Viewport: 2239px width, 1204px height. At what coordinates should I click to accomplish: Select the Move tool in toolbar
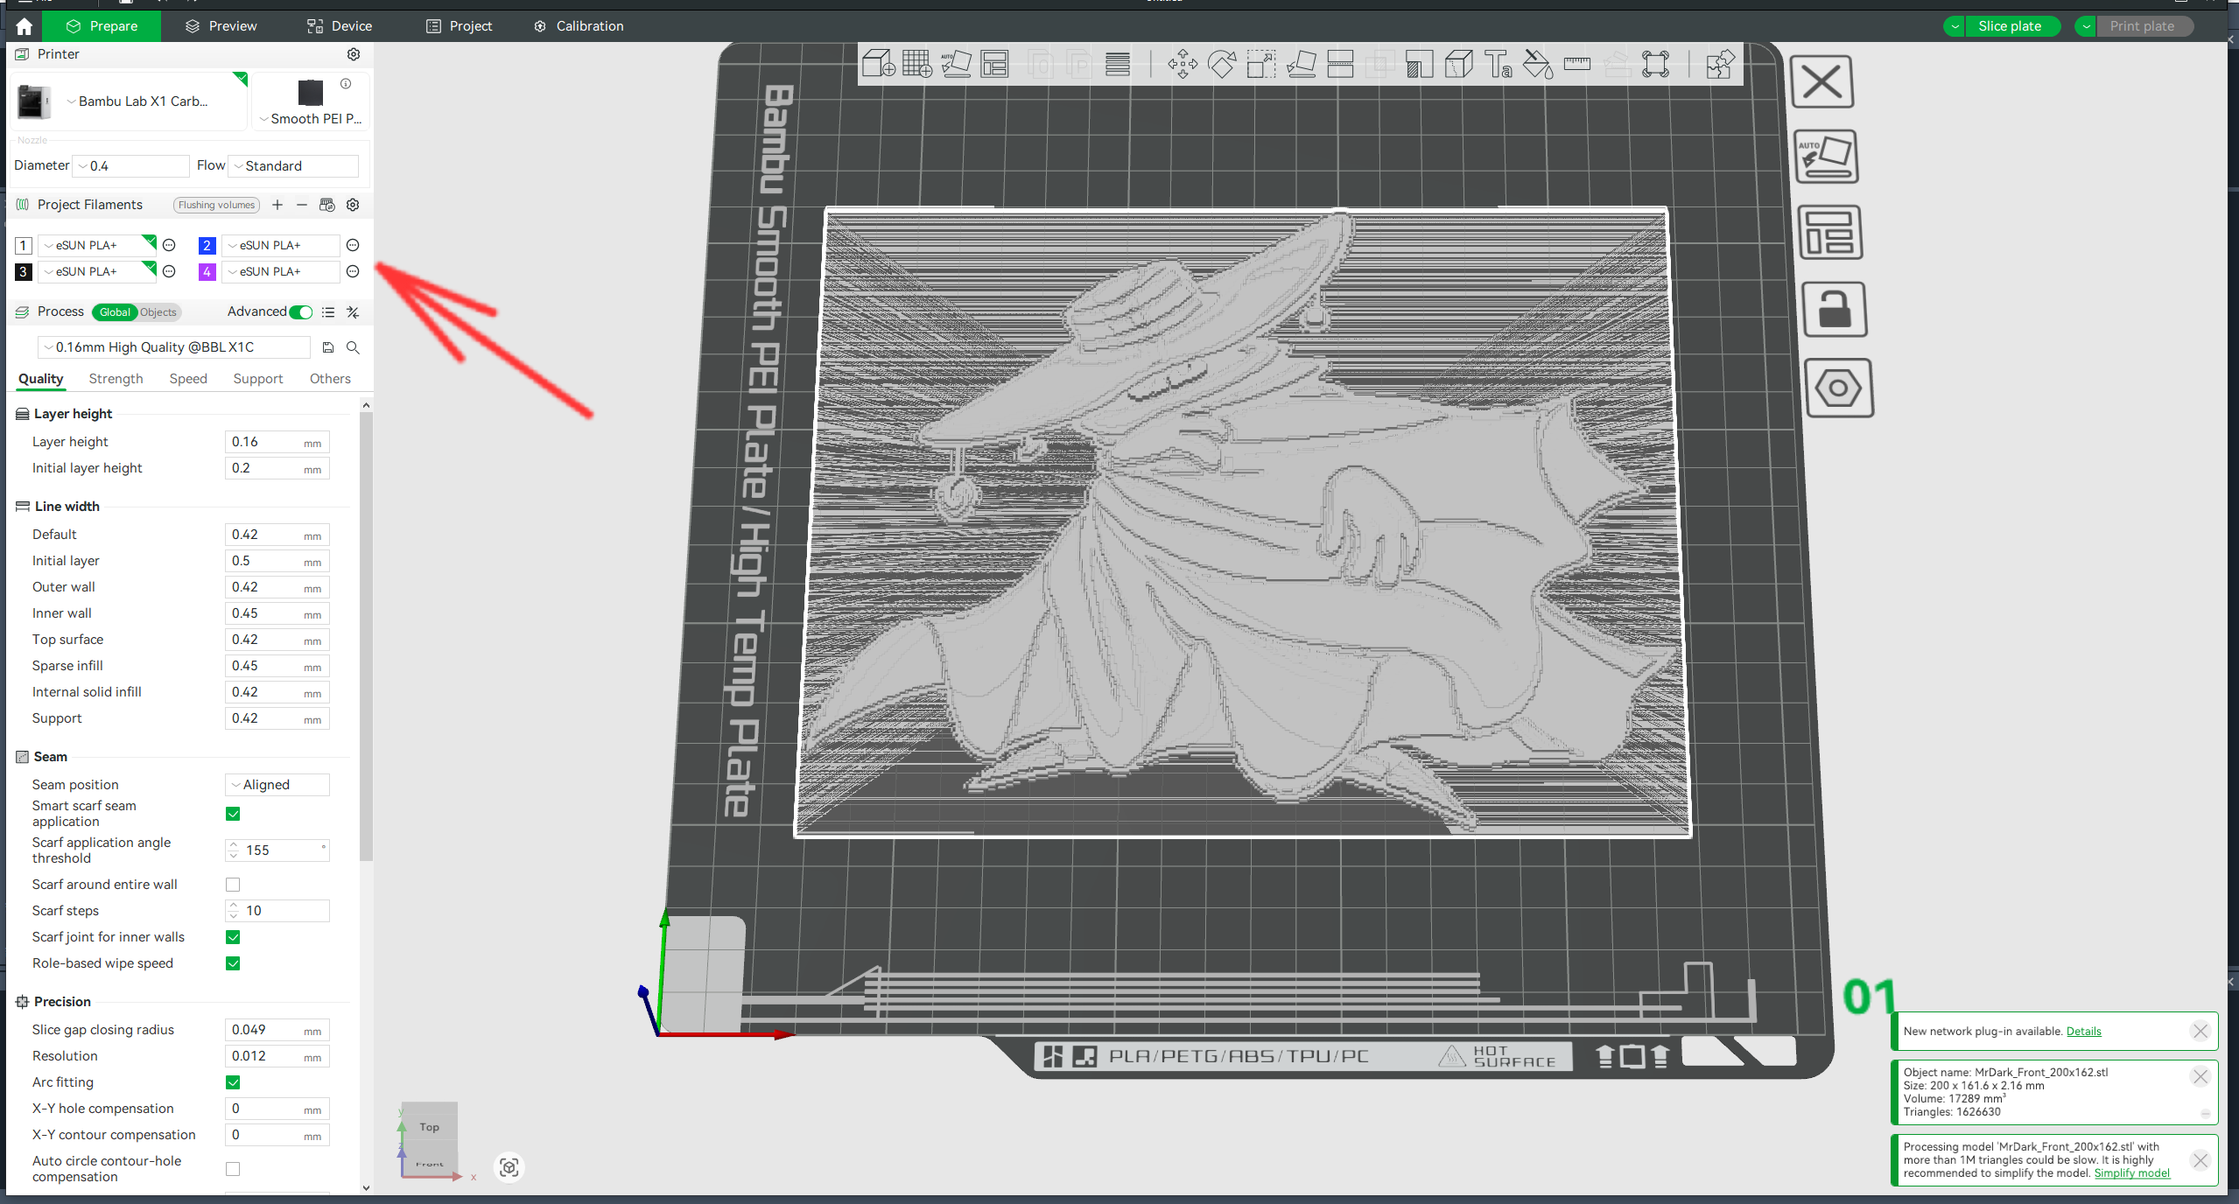[1183, 64]
